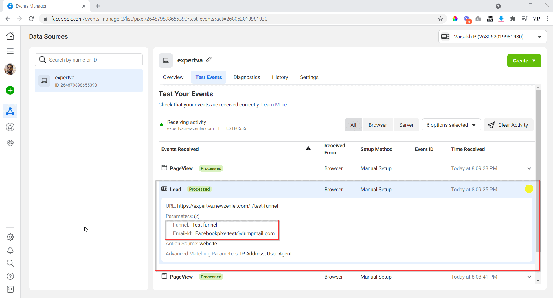Switch to the Diagnostics tab
This screenshot has height=298, width=553.
click(x=247, y=77)
